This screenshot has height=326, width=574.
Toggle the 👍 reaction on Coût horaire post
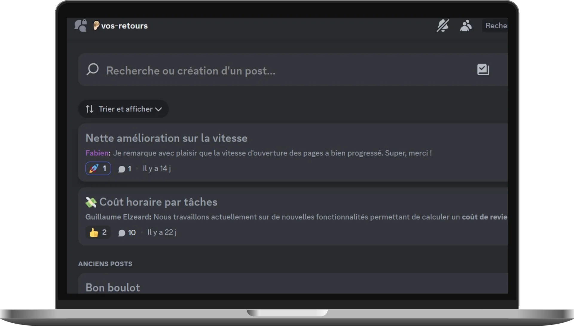pyautogui.click(x=98, y=232)
